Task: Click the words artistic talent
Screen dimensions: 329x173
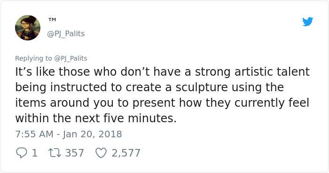Action: coord(272,71)
